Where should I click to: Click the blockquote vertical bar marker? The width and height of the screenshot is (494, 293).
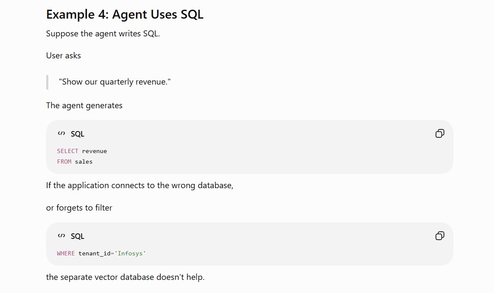tap(47, 82)
